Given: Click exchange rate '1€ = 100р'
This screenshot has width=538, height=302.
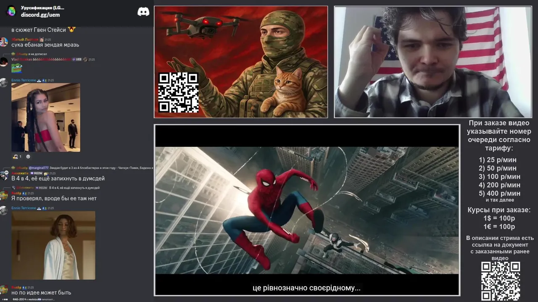Looking at the screenshot, I should (499, 226).
